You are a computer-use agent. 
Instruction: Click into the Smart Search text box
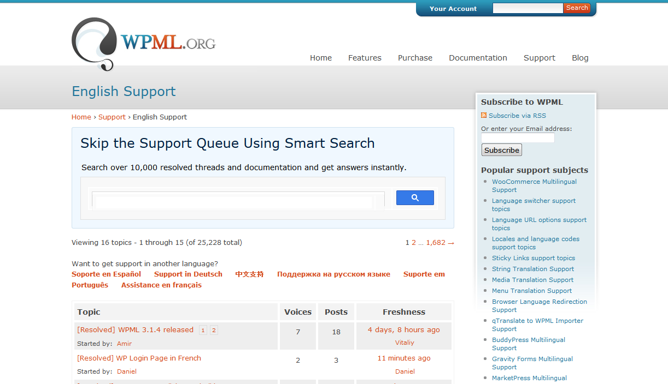tap(238, 200)
